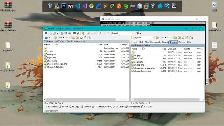Click F10 Quit button
The image size is (224, 126).
[146, 107]
